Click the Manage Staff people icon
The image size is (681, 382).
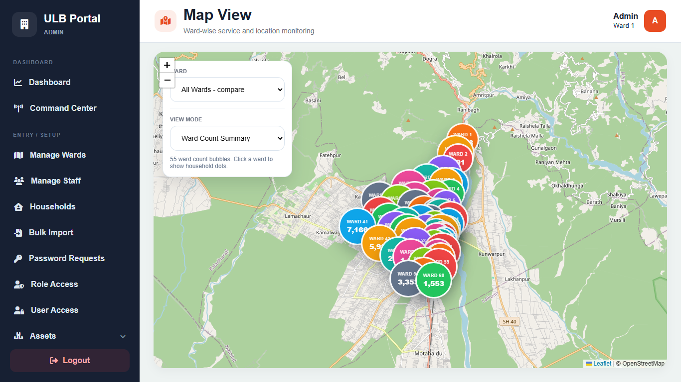pyautogui.click(x=19, y=181)
